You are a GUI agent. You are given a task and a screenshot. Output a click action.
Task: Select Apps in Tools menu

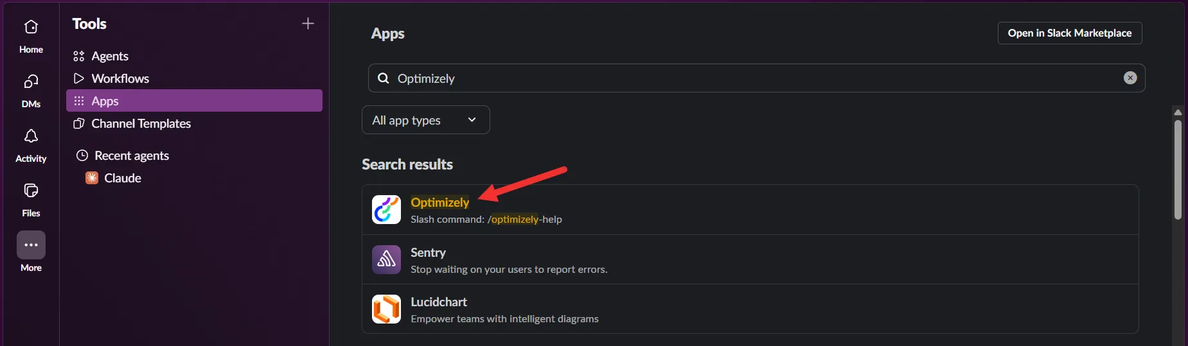point(194,101)
